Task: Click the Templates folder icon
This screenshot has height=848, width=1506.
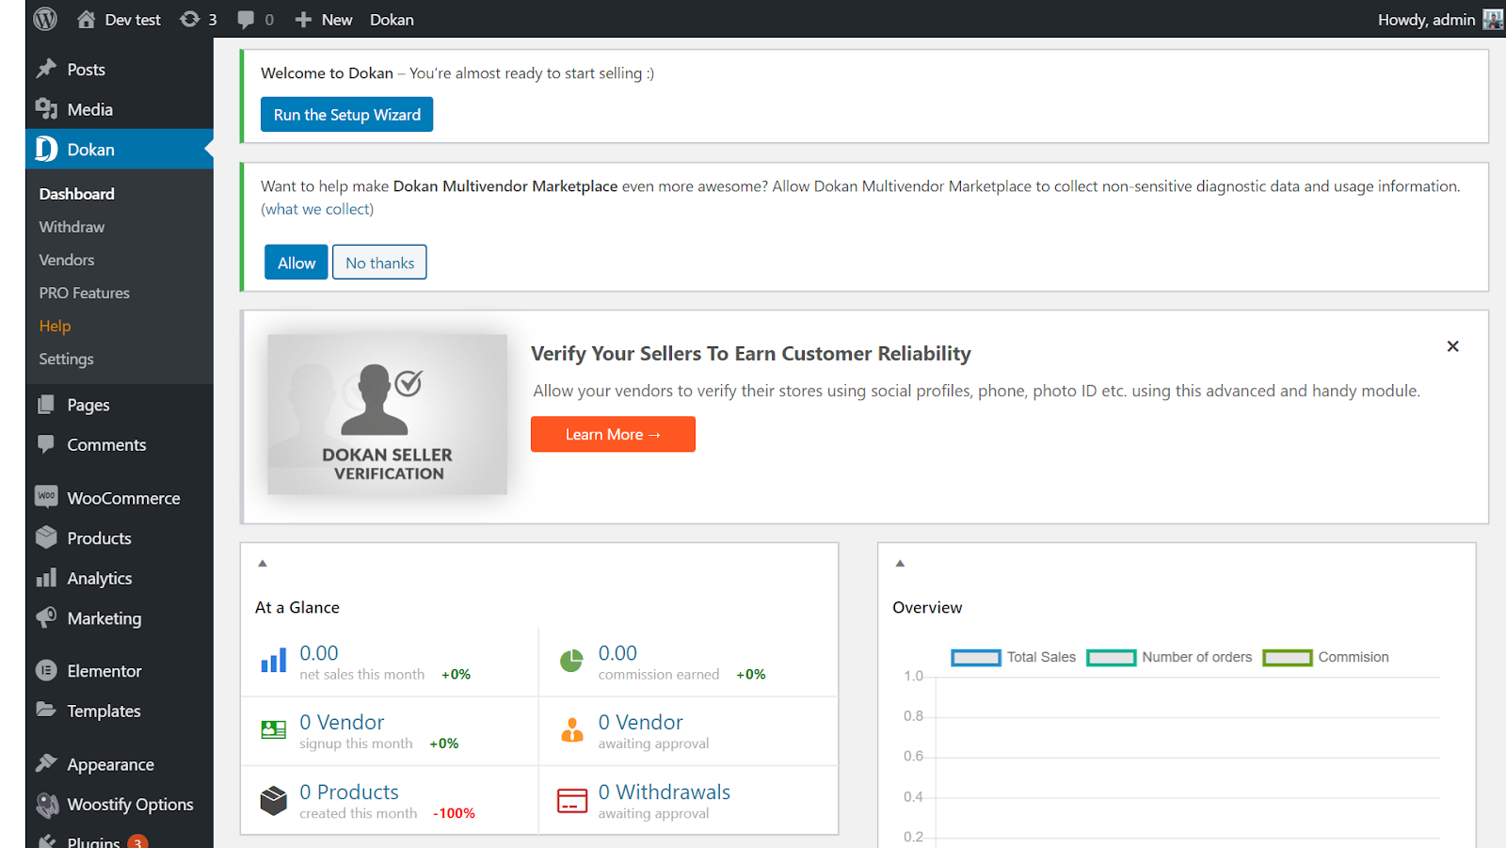Action: point(46,710)
